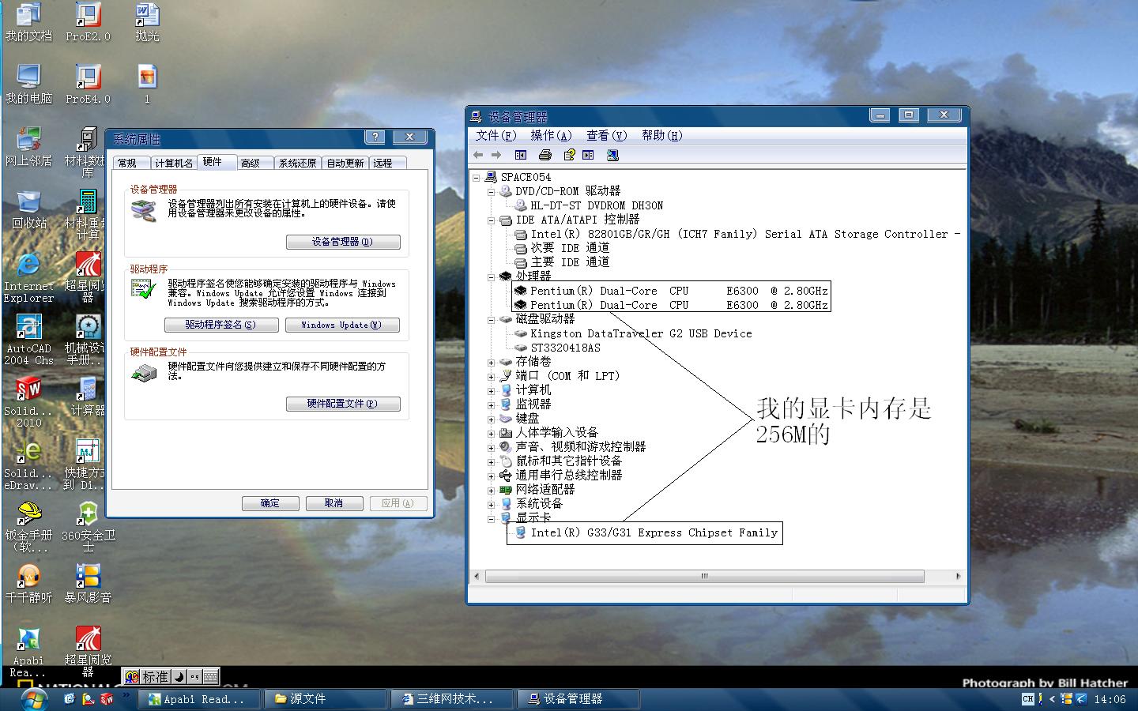Expand the 键盘 node

pyautogui.click(x=491, y=419)
